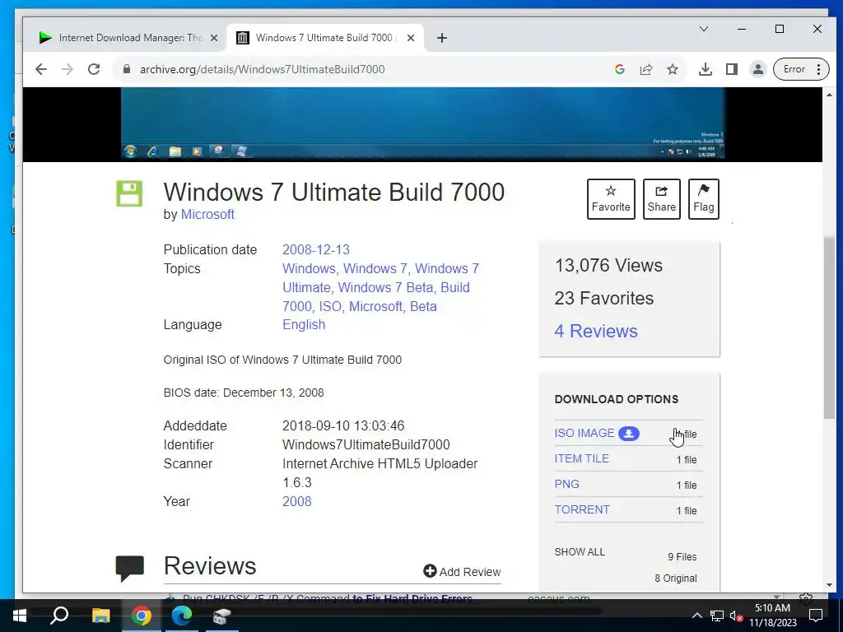Screen dimensions: 843x632
Task: Open a new browser tab
Action: [x=441, y=38]
